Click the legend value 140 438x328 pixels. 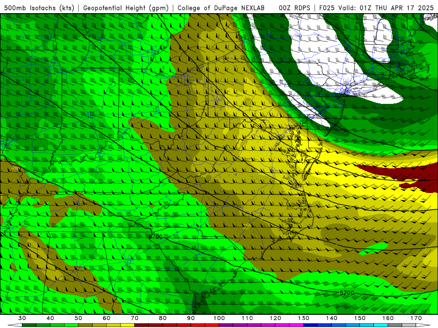click(x=332, y=318)
